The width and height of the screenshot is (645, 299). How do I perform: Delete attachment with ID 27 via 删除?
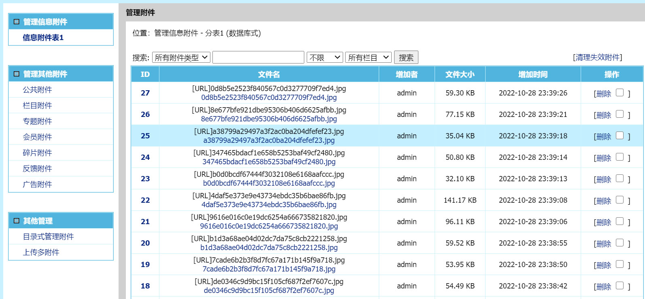click(604, 94)
